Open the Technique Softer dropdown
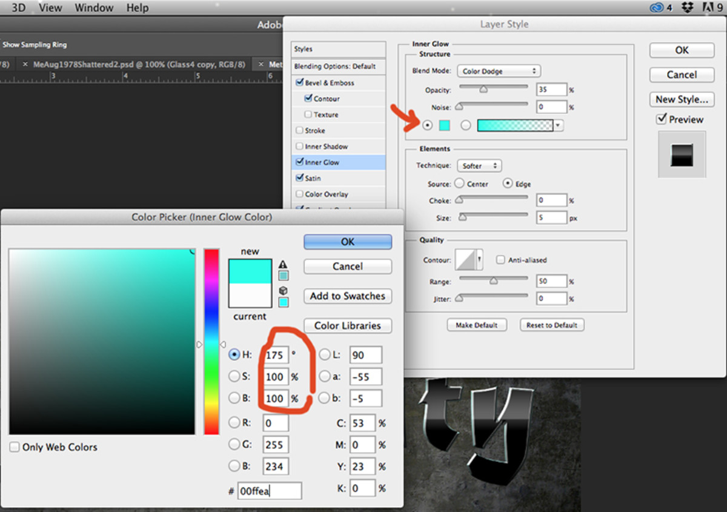Viewport: 727px width, 512px height. tap(479, 165)
